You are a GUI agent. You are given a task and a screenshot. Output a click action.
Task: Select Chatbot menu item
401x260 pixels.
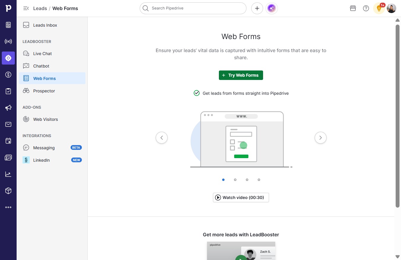point(52,66)
